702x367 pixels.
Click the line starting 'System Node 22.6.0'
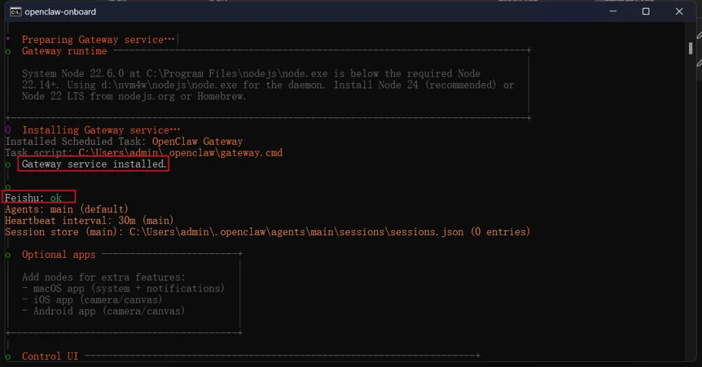click(x=251, y=73)
